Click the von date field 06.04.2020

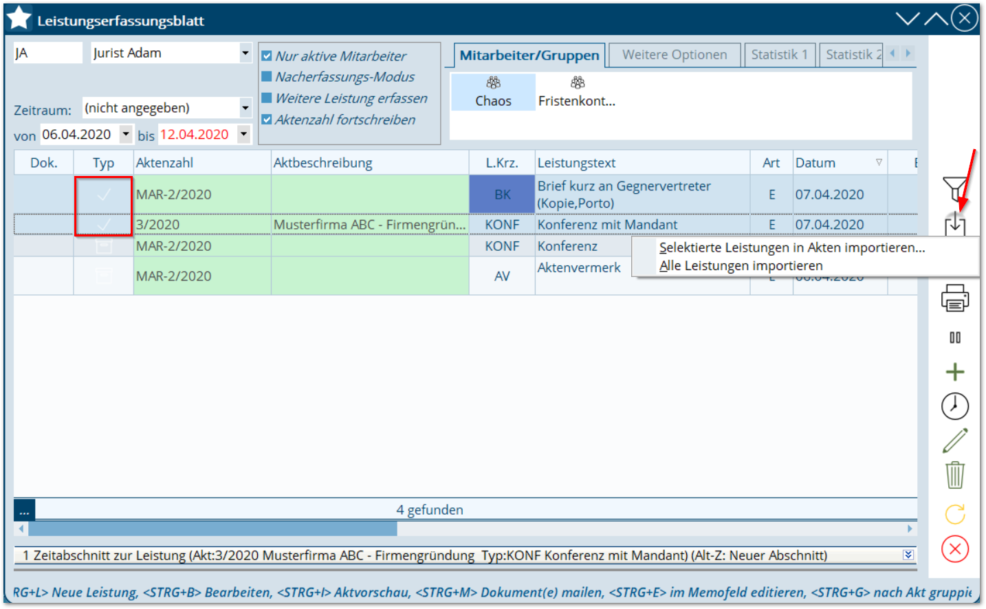(79, 134)
